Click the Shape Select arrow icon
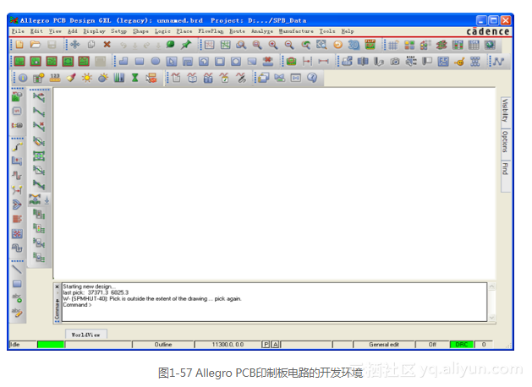 (172, 62)
